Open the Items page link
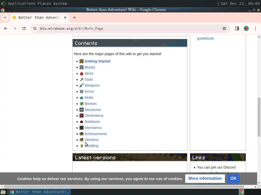The height and width of the screenshot is (195, 261). coord(89,73)
